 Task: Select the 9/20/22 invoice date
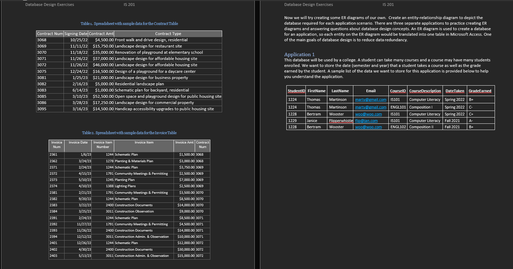tap(78, 199)
